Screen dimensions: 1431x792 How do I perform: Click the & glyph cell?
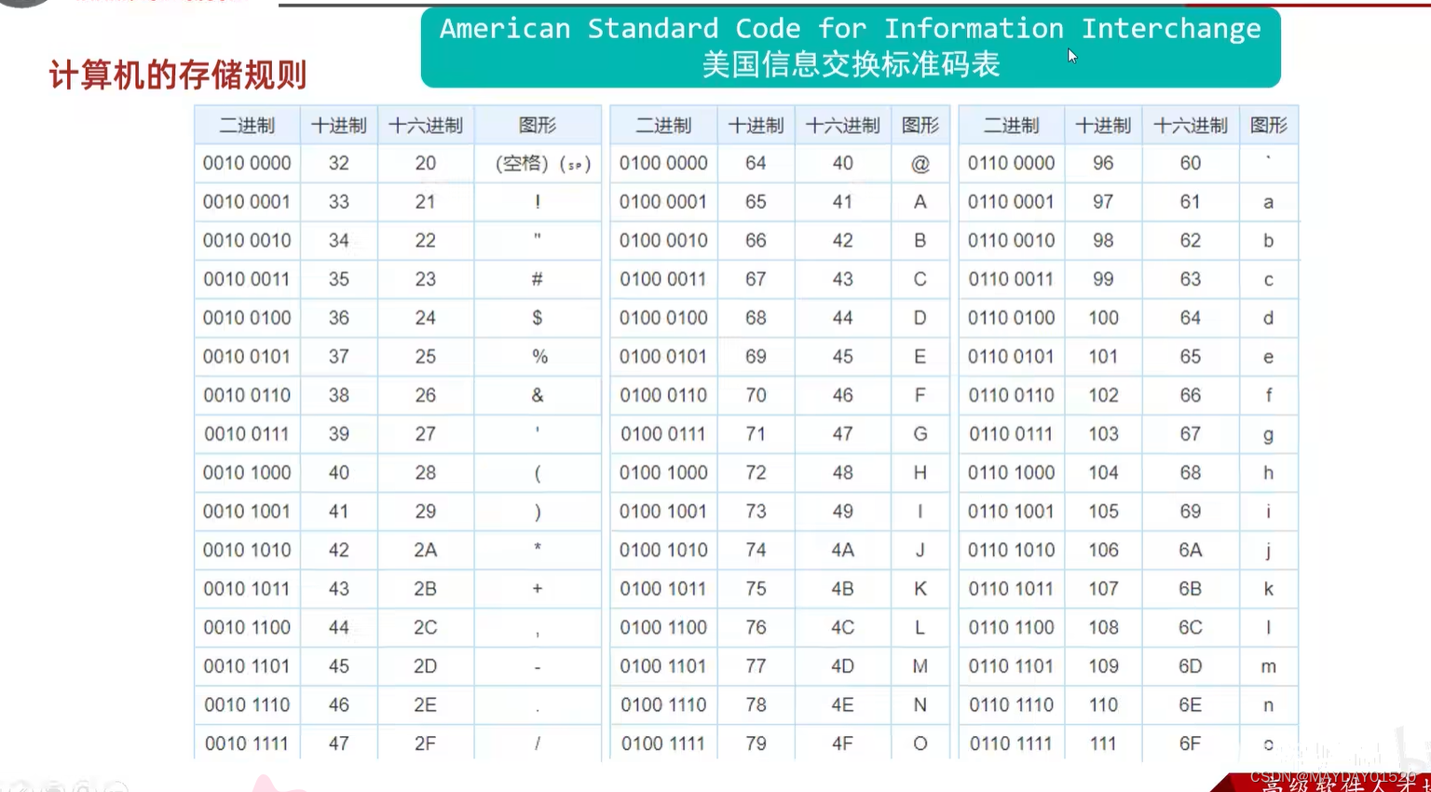(538, 396)
